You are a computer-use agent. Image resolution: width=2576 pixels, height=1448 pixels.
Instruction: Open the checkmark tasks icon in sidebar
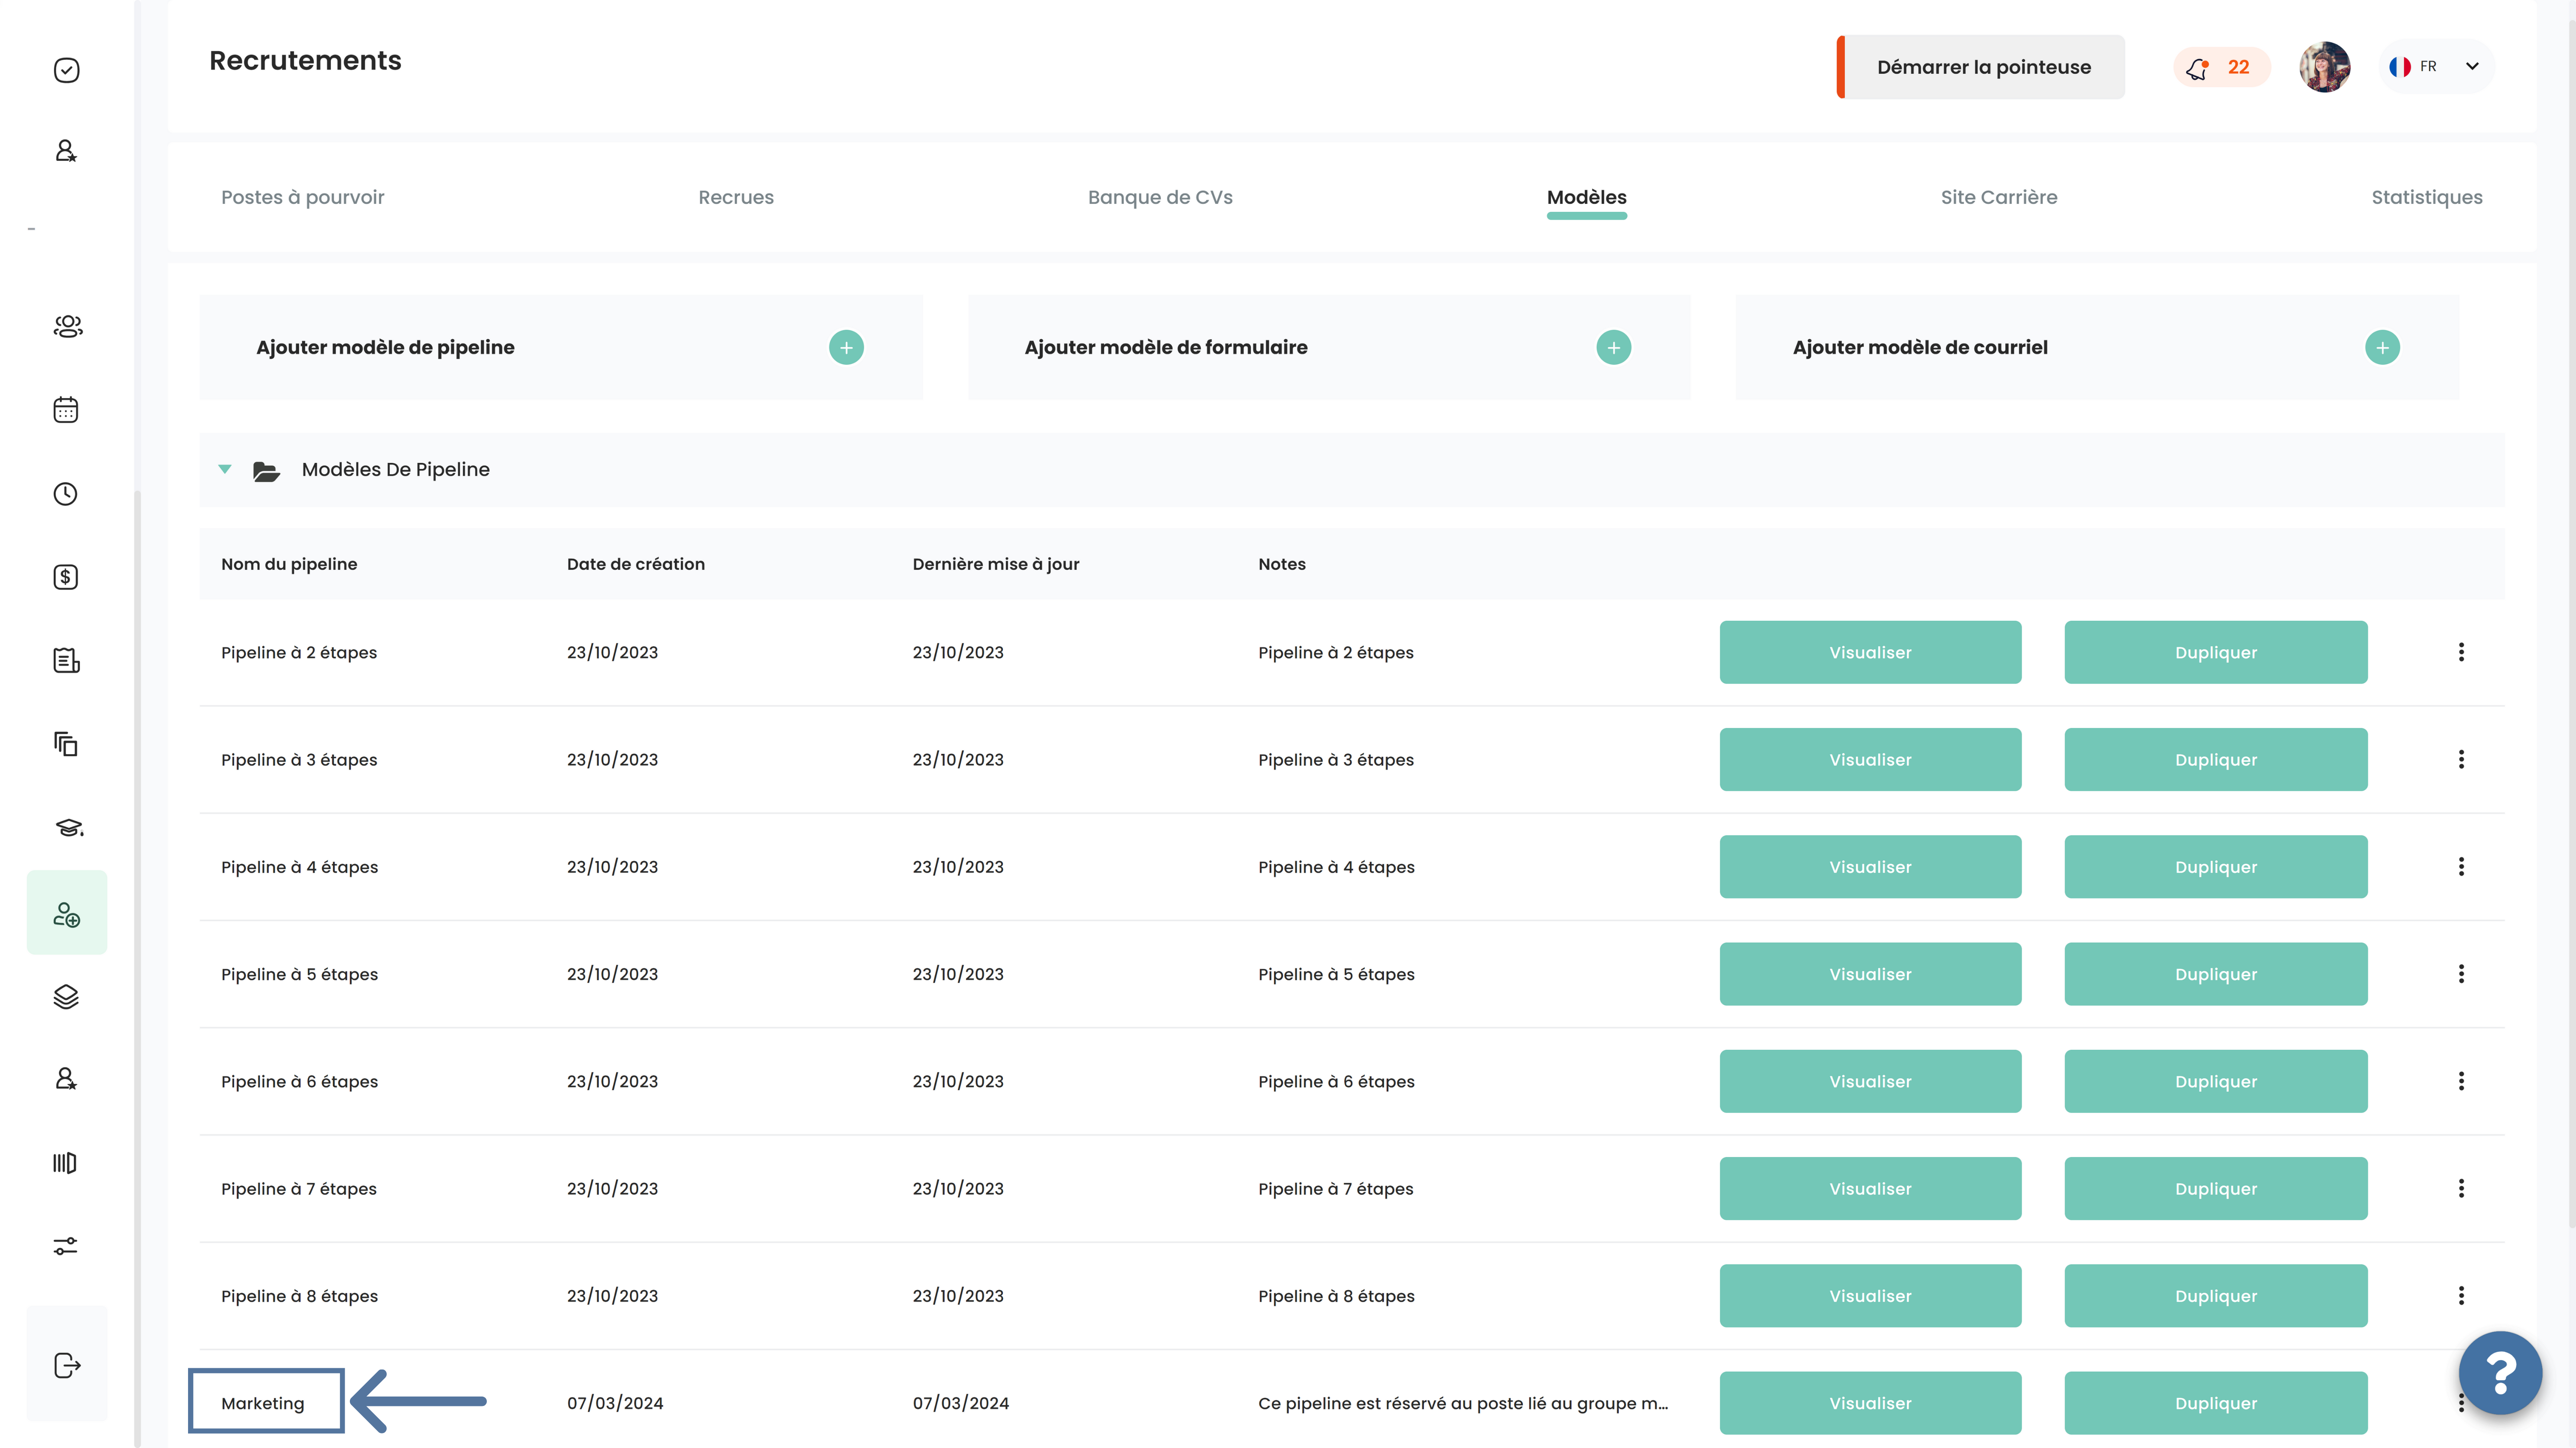(x=66, y=70)
